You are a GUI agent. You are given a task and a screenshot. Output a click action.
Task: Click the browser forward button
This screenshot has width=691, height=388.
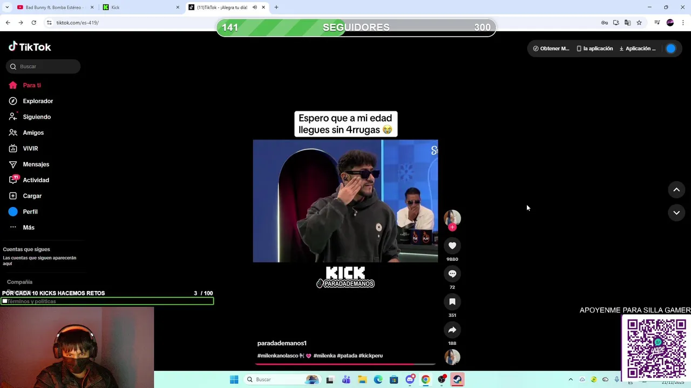coord(21,23)
